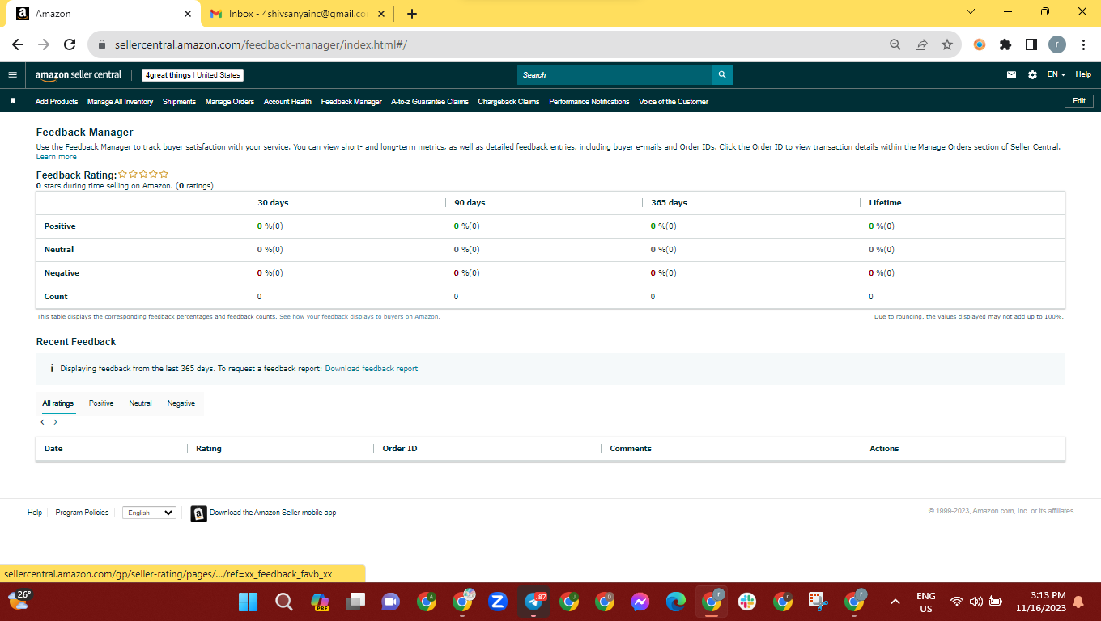This screenshot has width=1101, height=621.
Task: Open the Chrome profile avatar
Action: (1057, 44)
